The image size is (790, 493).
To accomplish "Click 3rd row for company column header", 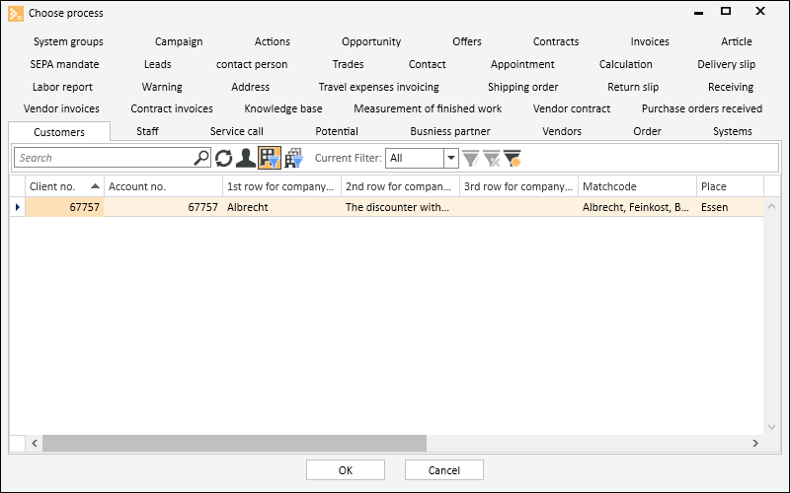I will click(518, 186).
